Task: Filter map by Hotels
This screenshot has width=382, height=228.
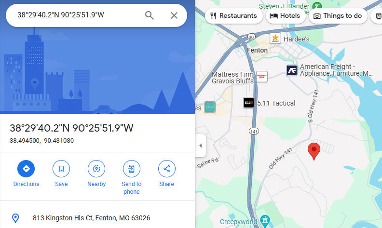Action: pyautogui.click(x=285, y=16)
